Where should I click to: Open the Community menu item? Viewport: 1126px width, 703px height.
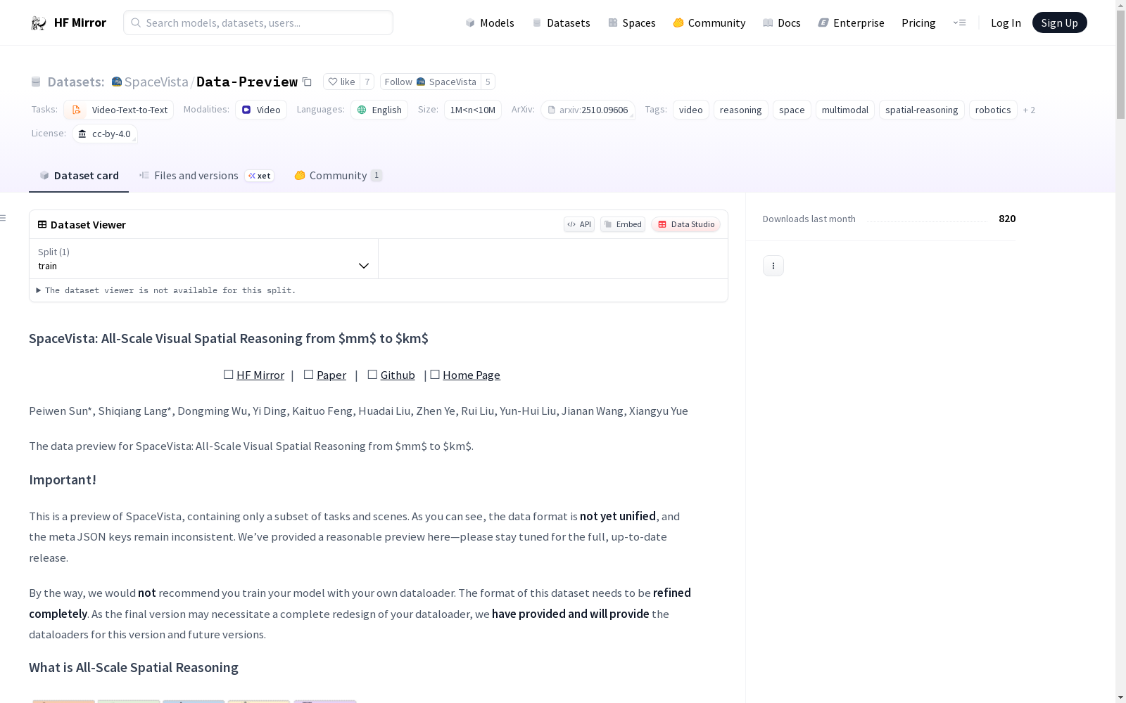click(709, 22)
